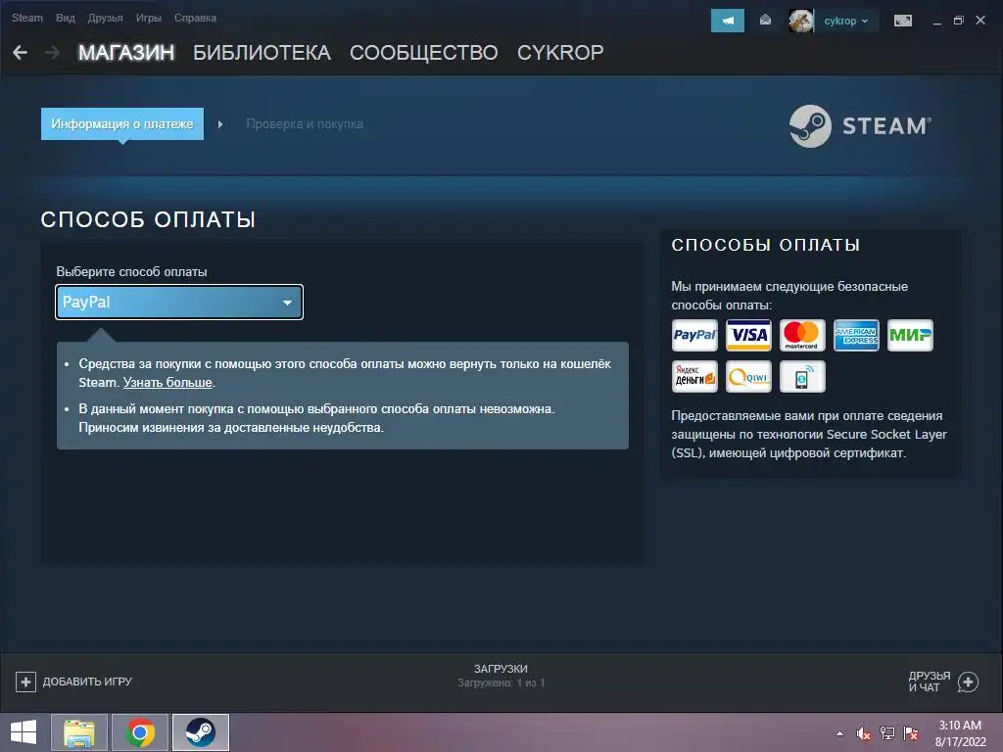Open the Игры menu
Screen dimensions: 1003x752
click(149, 18)
